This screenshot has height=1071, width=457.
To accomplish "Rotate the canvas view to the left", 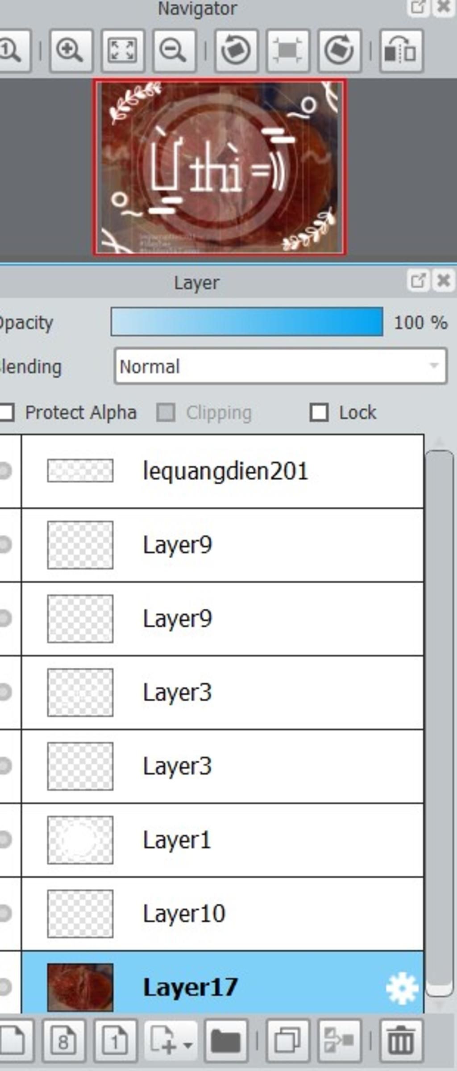I will (x=236, y=50).
